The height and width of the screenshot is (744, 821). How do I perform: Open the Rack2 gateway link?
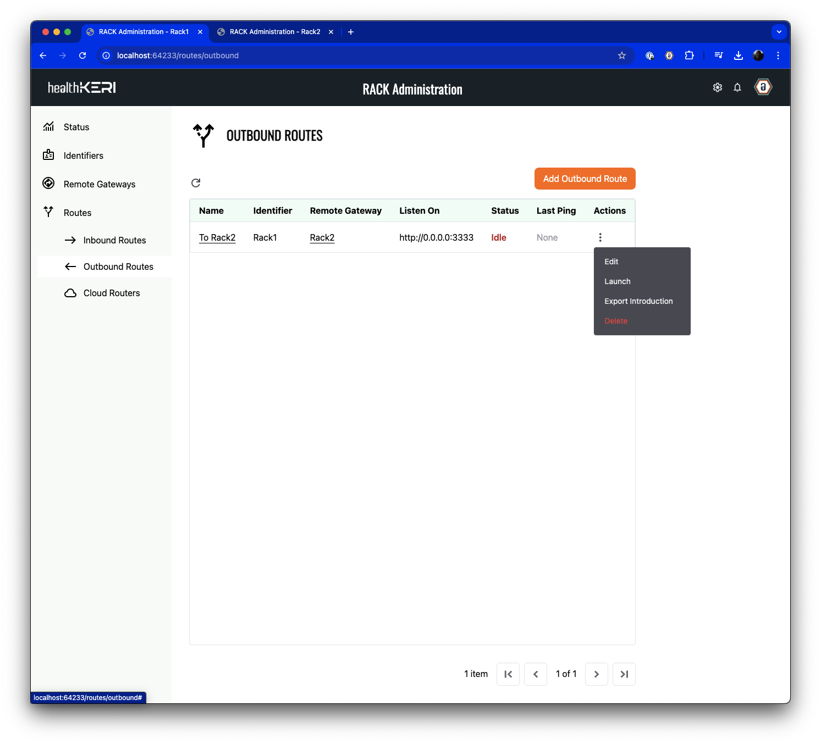tap(322, 237)
